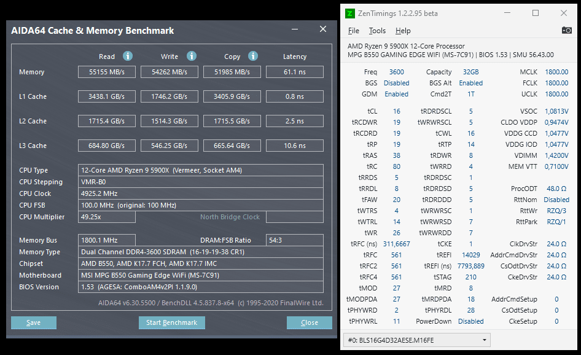Click the Cmd2T value 1T
Screen dimensions: 581x355
(471, 94)
